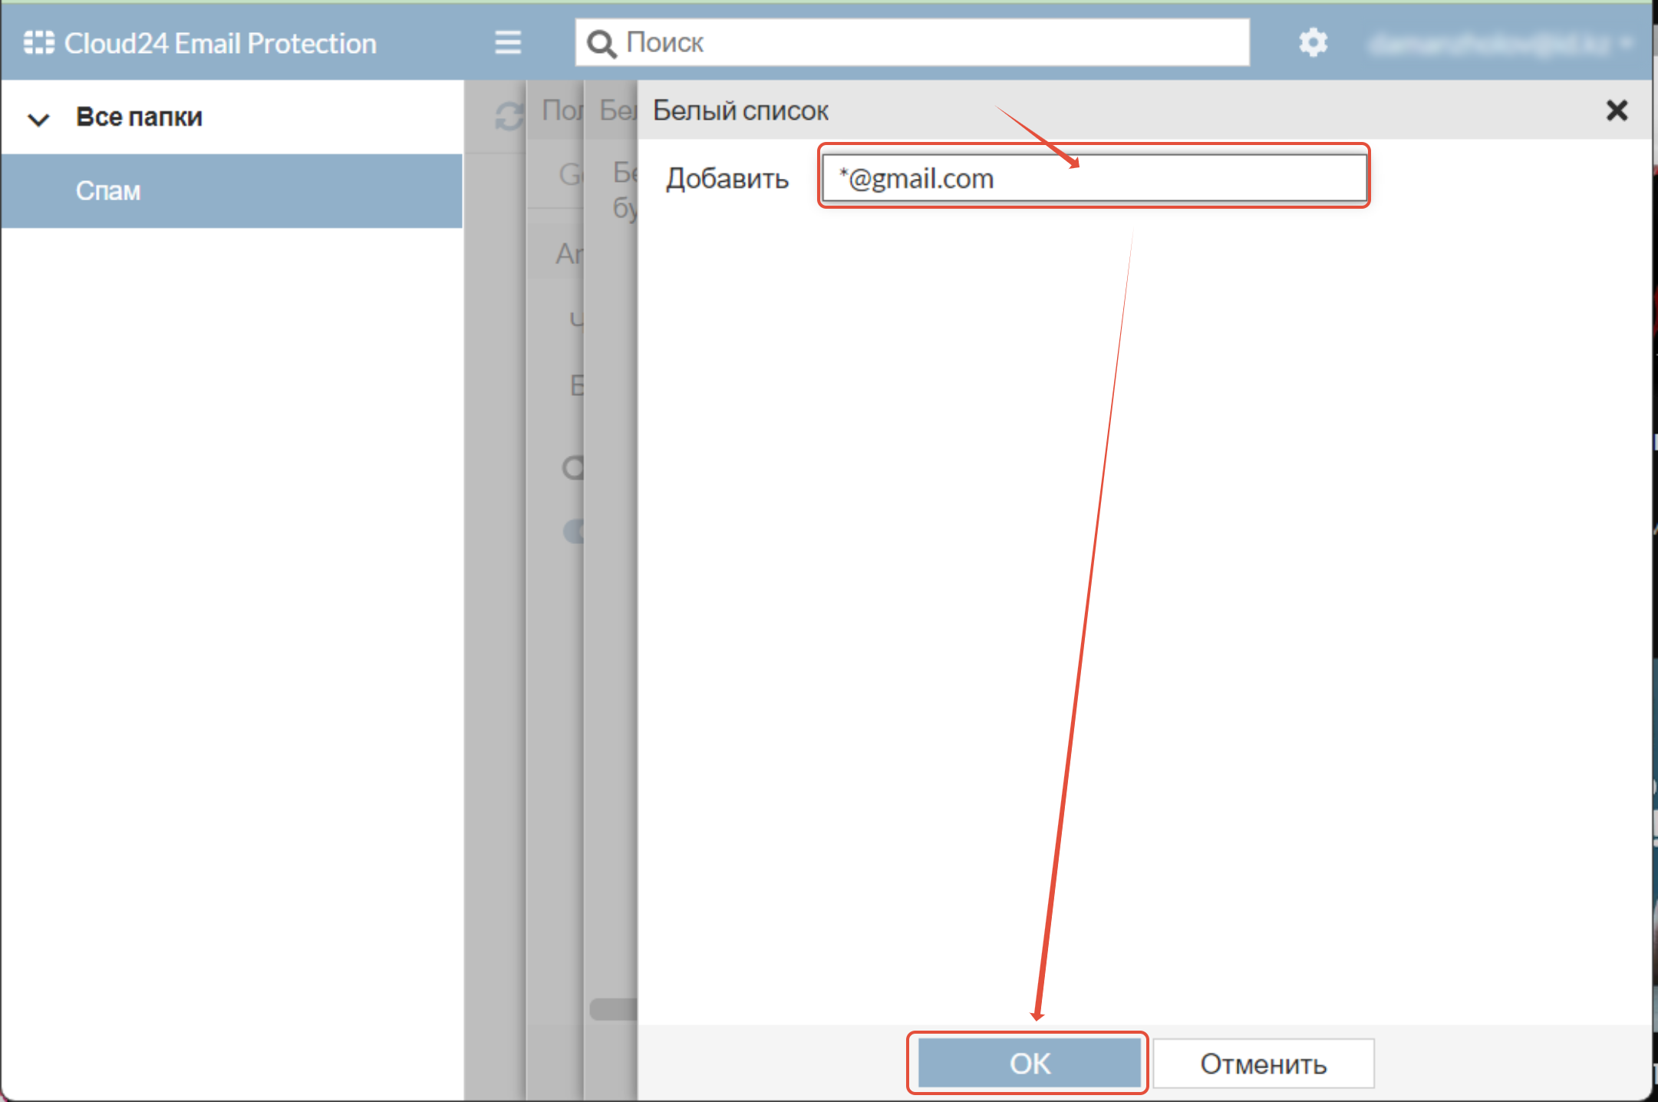
Task: Click the gear settings icon
Action: coord(1313,42)
